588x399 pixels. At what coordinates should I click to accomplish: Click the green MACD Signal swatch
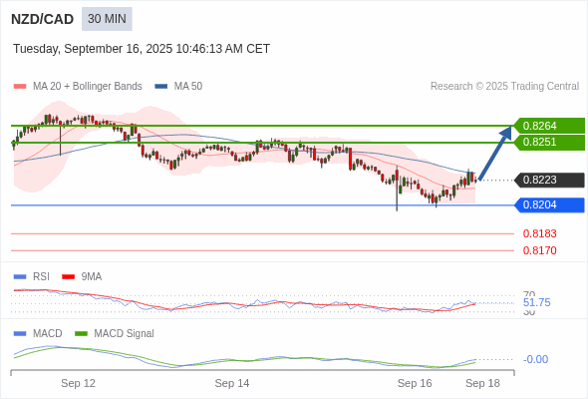tap(81, 334)
